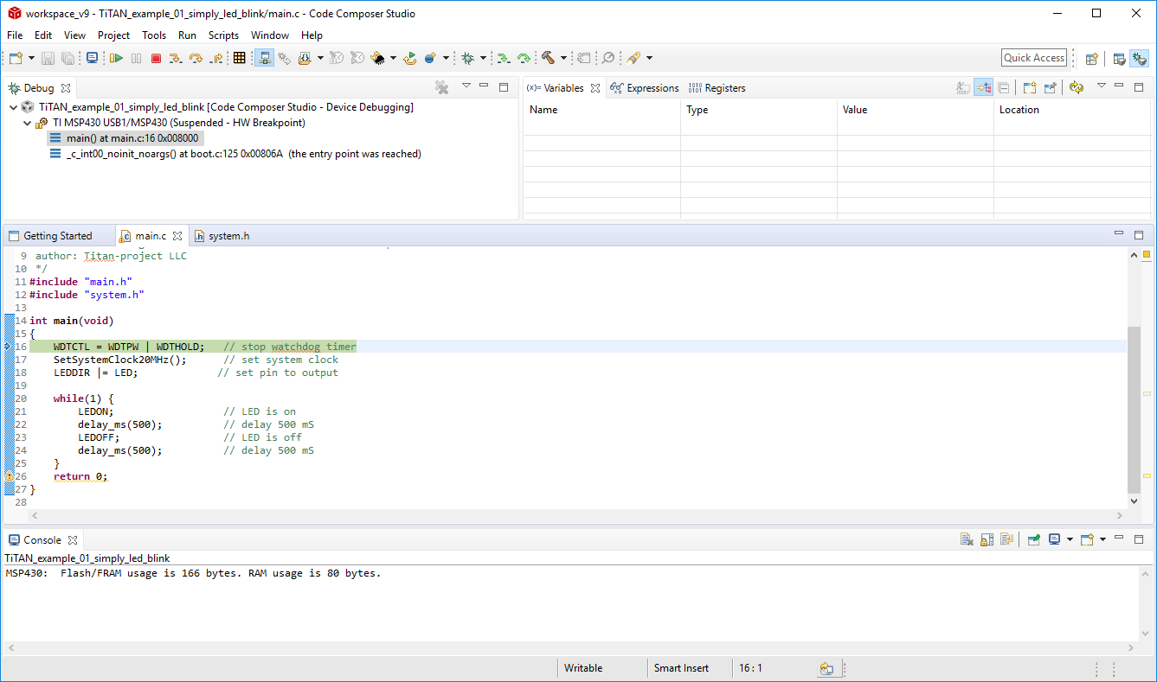Click the red Terminate button
The image size is (1157, 682).
click(x=156, y=58)
